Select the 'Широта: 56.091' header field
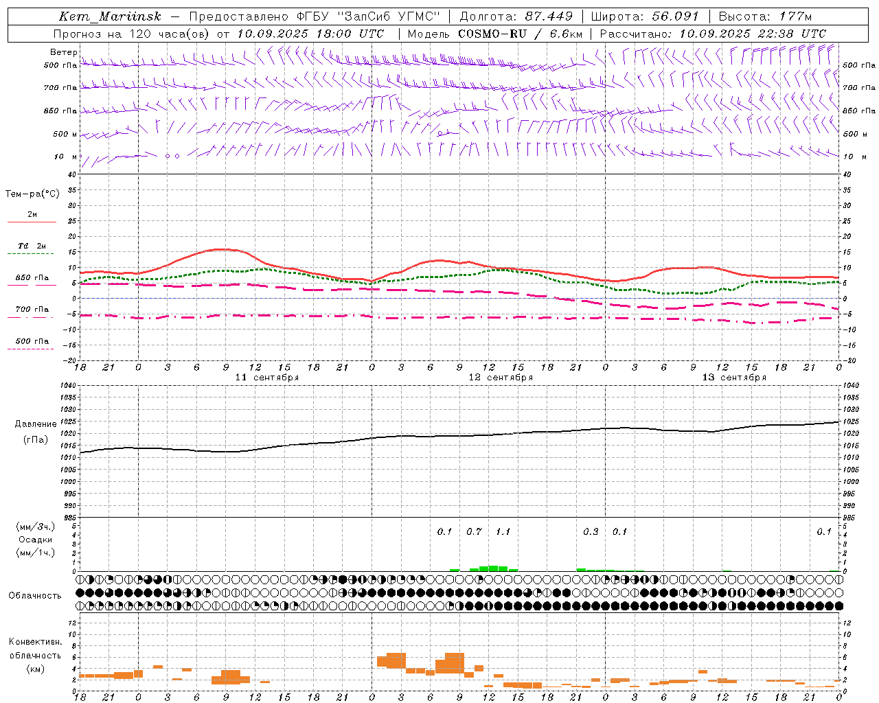 pyautogui.click(x=644, y=16)
